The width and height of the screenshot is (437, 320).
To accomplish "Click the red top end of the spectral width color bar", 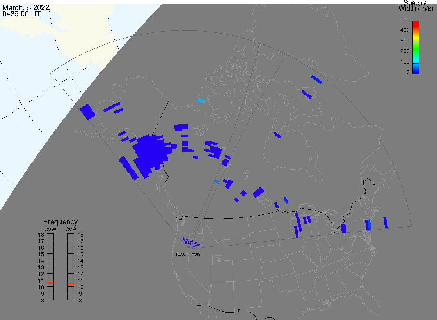I will (416, 24).
